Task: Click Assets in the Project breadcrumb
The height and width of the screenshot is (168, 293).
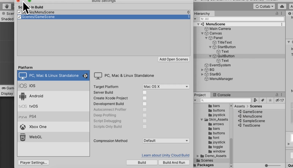Action: click(239, 106)
